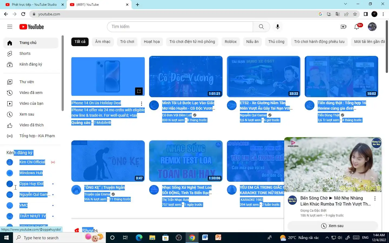Open Truyện của Emma channel avatar
The image size is (389, 243).
click(x=76, y=190)
